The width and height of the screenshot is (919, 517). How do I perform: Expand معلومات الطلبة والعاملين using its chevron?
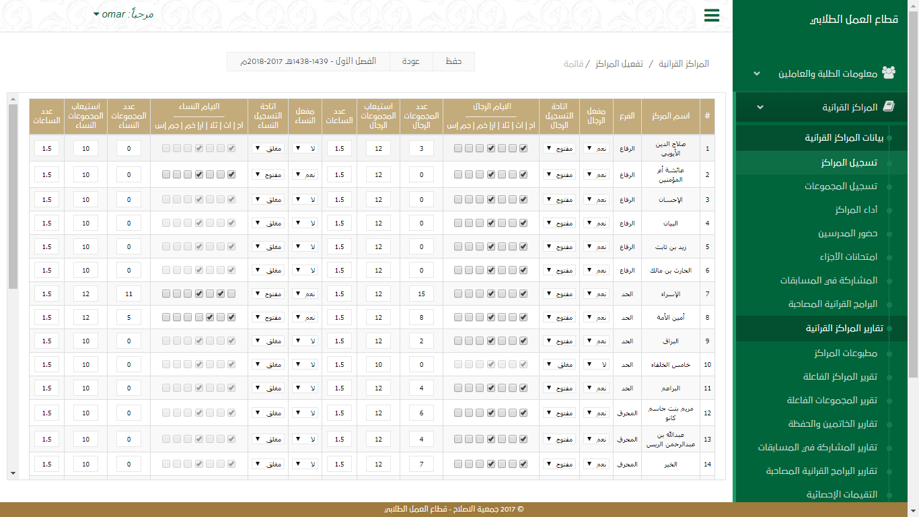(757, 73)
